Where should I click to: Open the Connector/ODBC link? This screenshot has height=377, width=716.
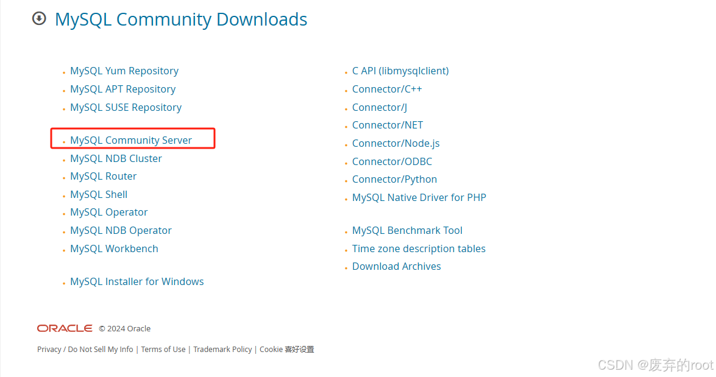pos(392,161)
